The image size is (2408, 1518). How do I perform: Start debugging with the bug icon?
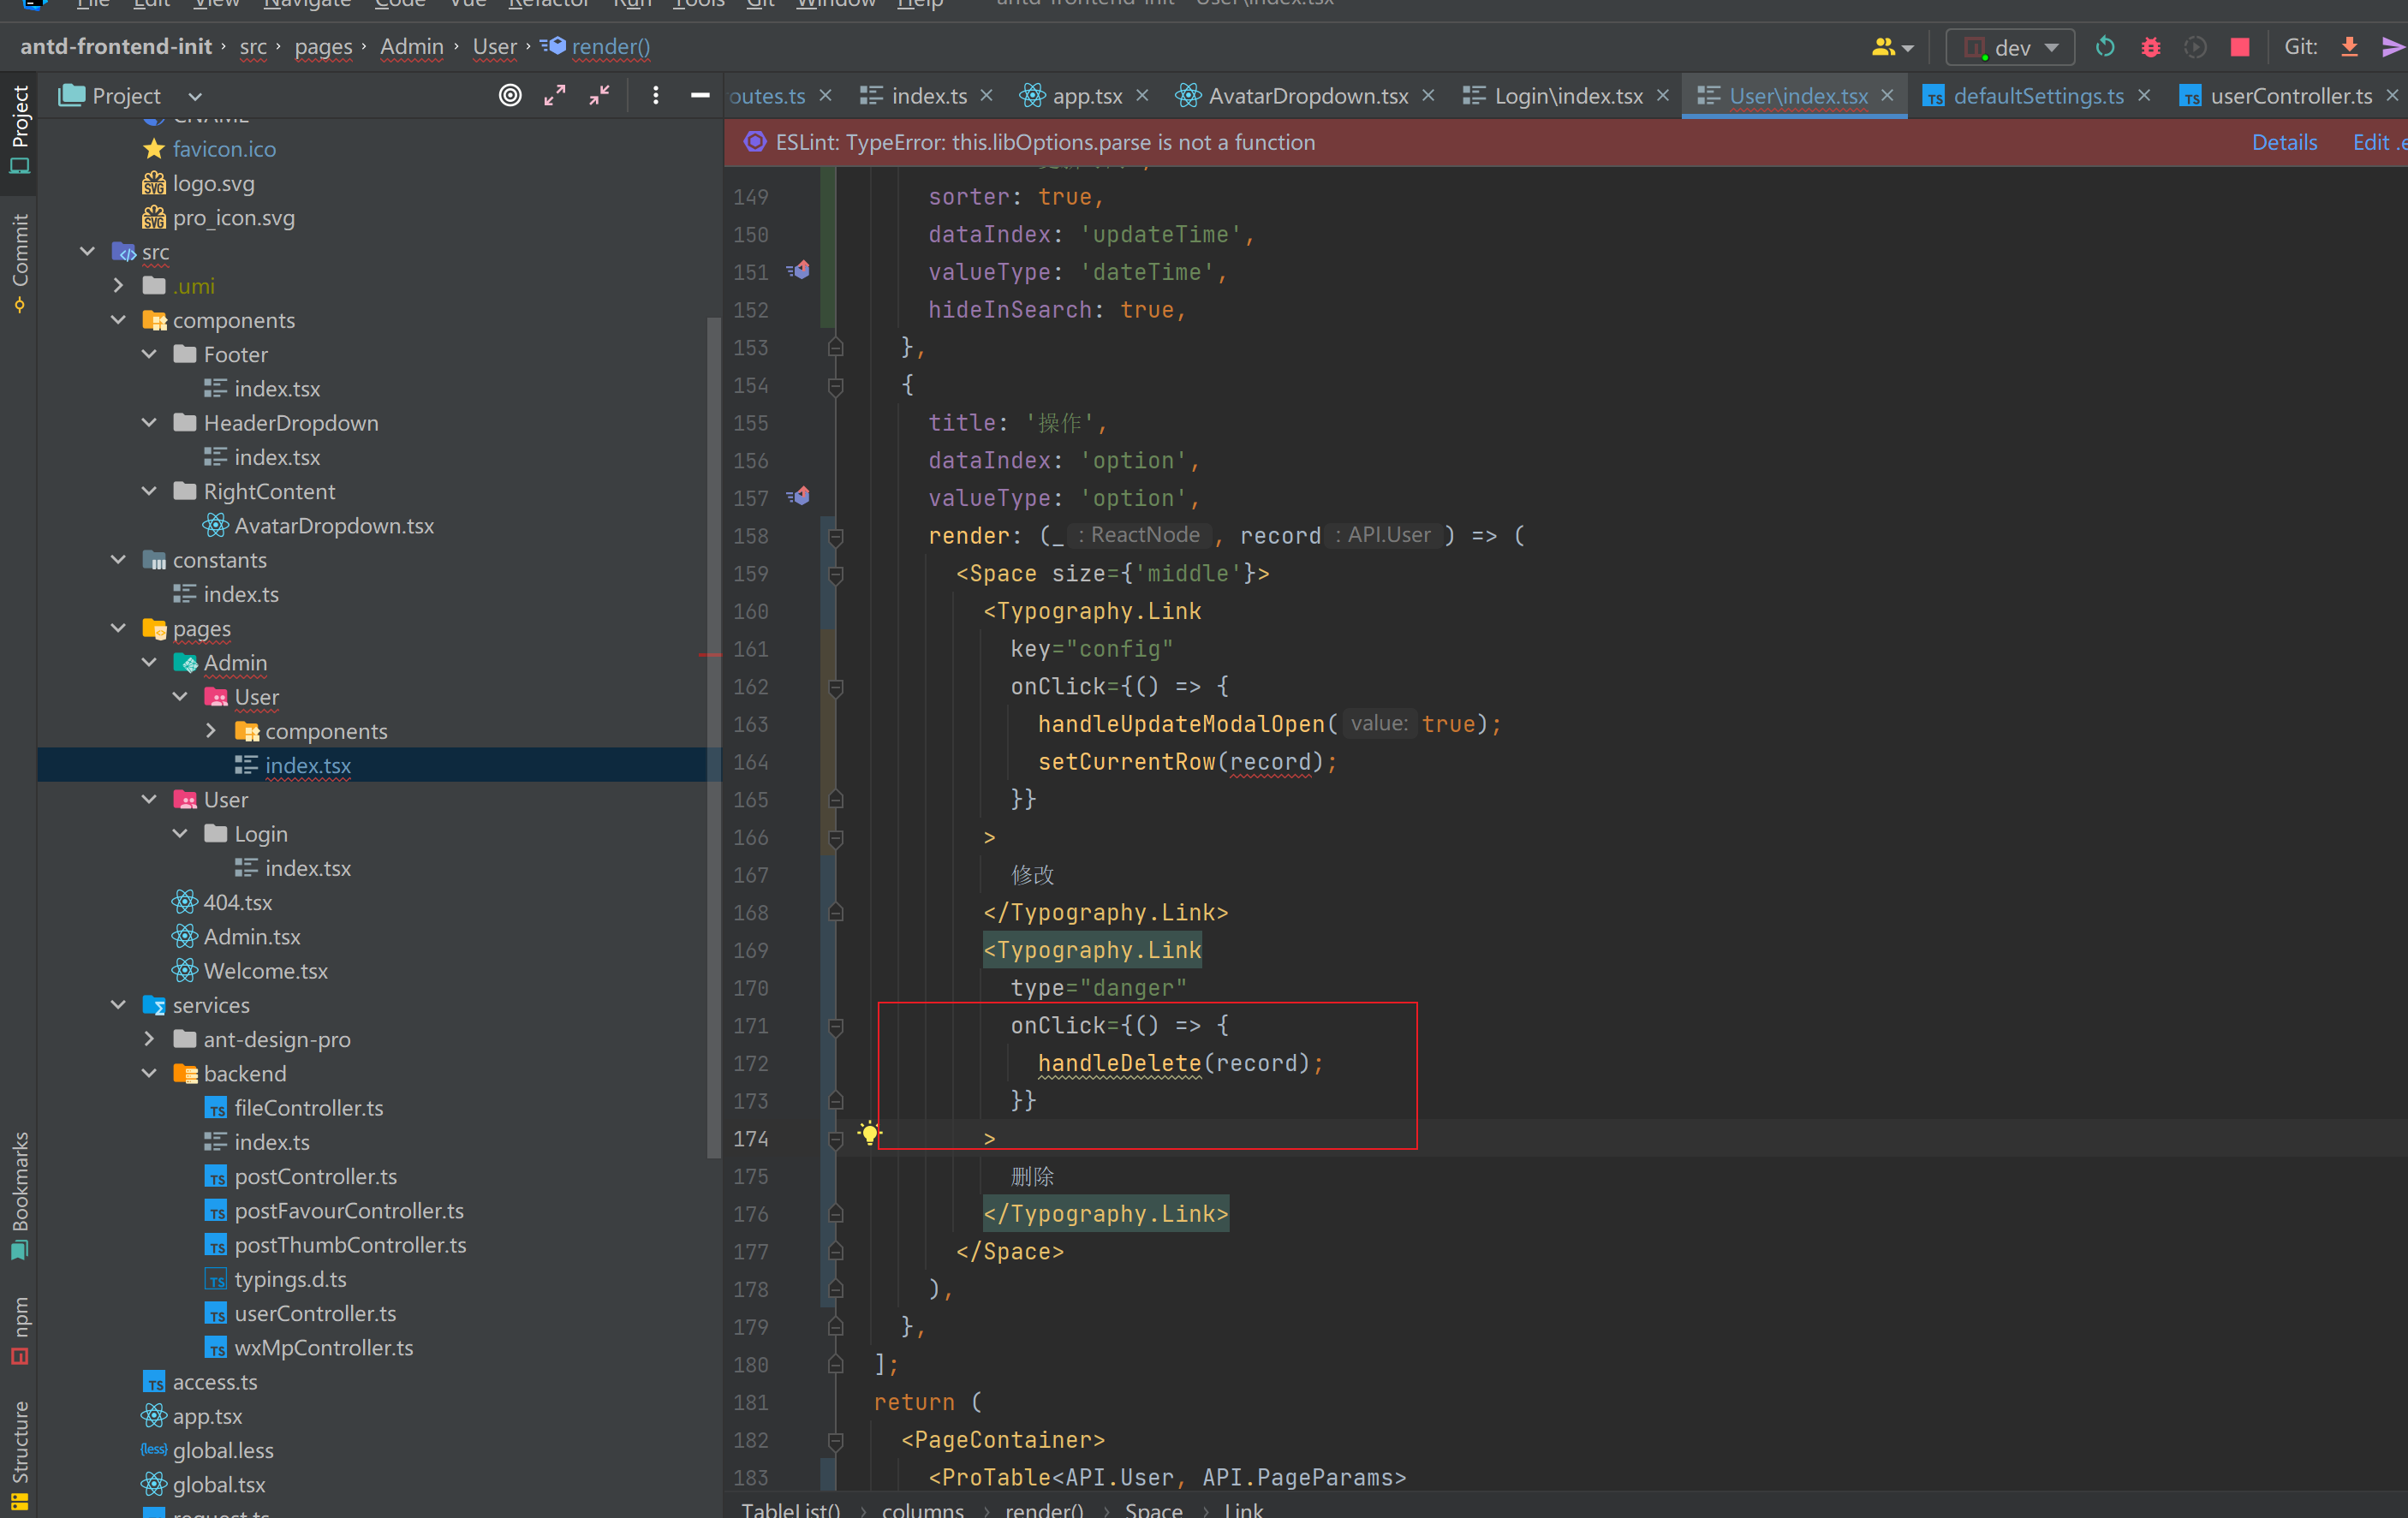click(x=2151, y=47)
